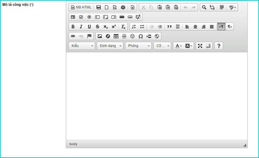Insert a Flash object
The width and height of the screenshot is (259, 158).
[x=108, y=36]
